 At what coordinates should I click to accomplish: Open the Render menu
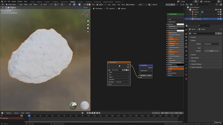click(x=14, y=1)
